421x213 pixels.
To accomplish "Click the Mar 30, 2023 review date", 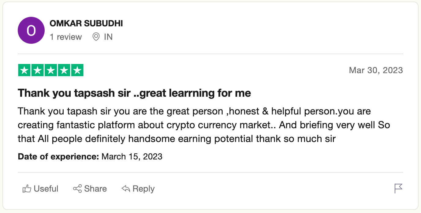I will click(x=376, y=70).
